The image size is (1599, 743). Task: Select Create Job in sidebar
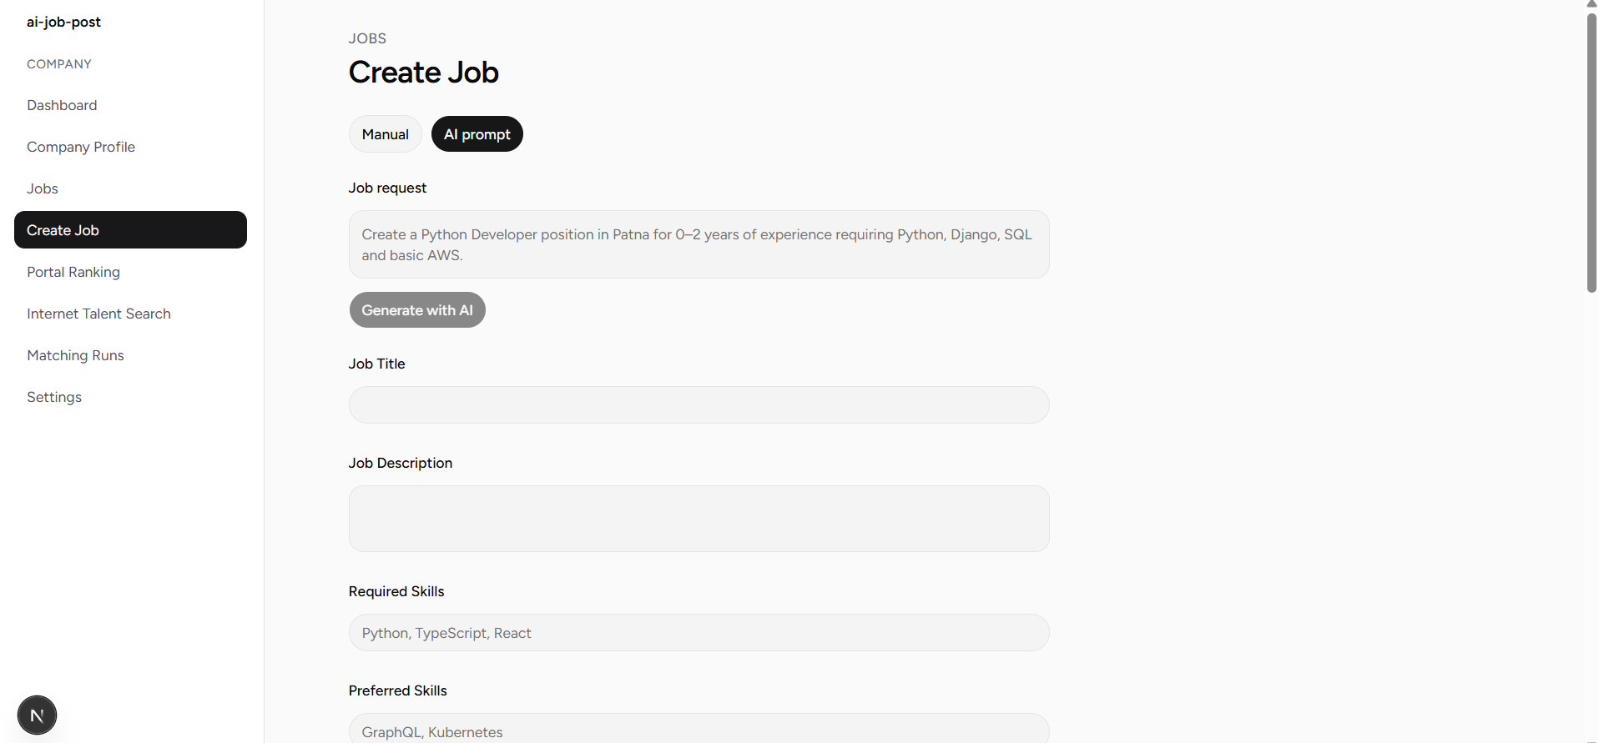coord(130,230)
